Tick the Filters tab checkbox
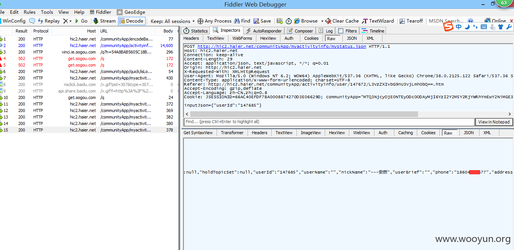 (341, 31)
